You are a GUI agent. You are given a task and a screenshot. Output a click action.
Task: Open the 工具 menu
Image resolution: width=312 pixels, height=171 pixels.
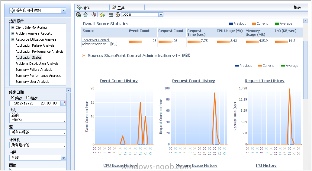coord(118,8)
